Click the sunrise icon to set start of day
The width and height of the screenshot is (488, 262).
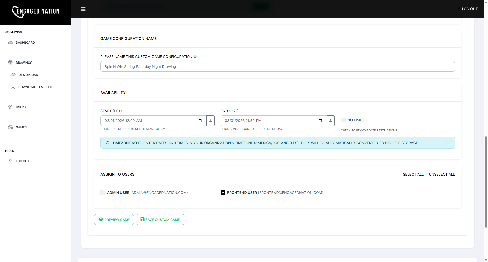click(x=210, y=120)
